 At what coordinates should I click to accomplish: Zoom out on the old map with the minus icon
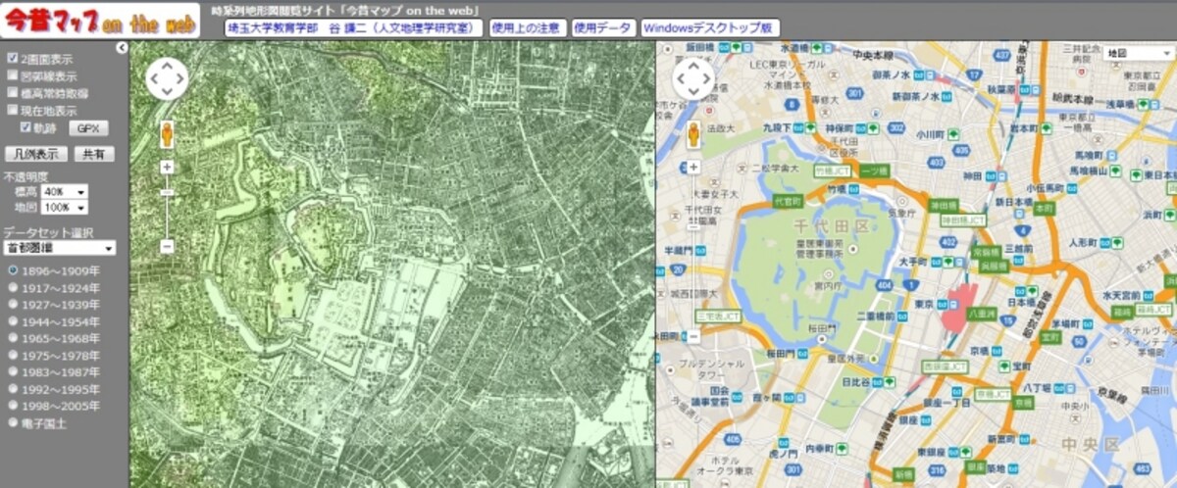point(167,247)
